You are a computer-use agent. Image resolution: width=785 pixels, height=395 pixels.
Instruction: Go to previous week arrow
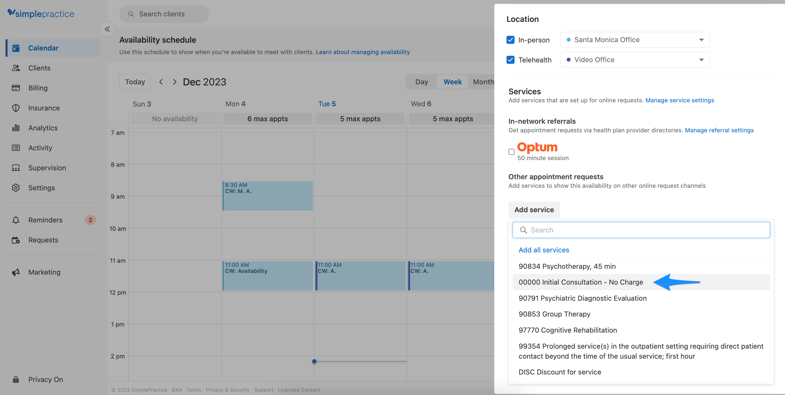pyautogui.click(x=161, y=82)
